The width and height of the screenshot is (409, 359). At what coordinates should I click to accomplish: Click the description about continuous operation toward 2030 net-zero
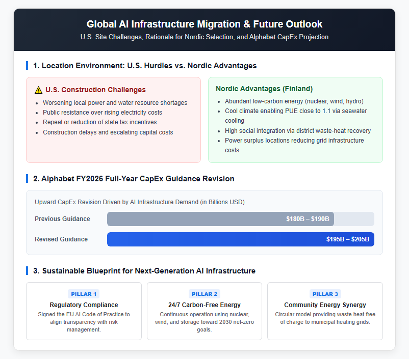tap(205, 322)
